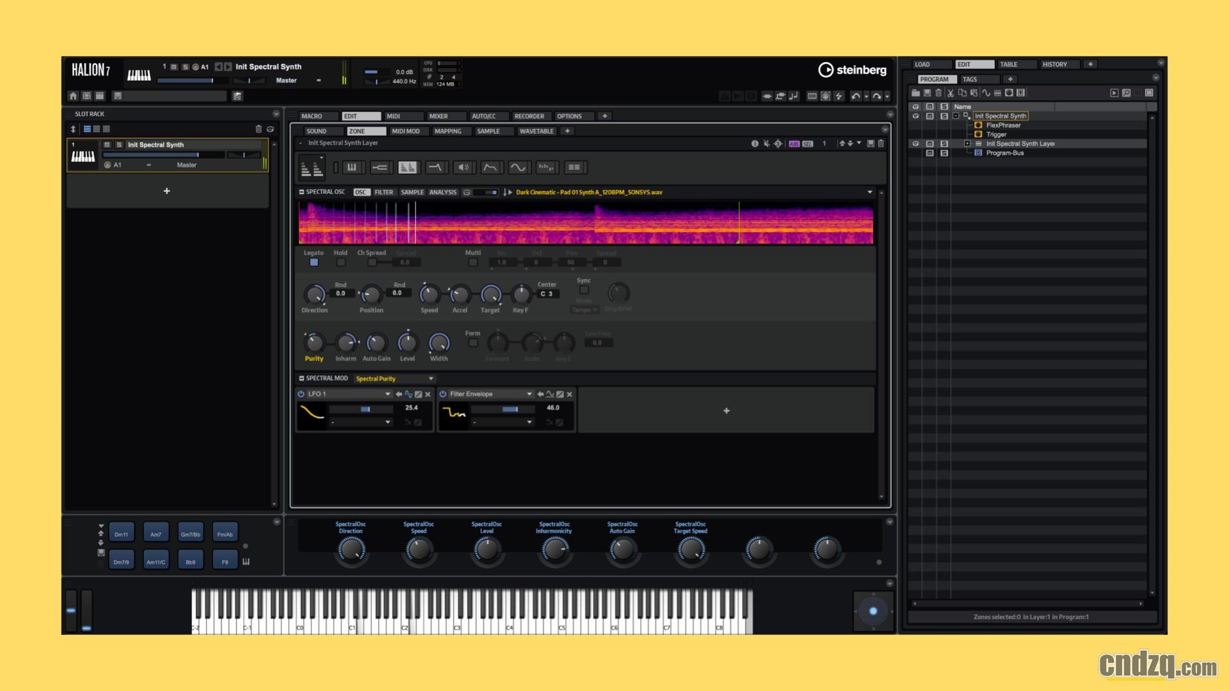Click the trash icon in zone header
This screenshot has height=691, width=1229.
point(881,143)
